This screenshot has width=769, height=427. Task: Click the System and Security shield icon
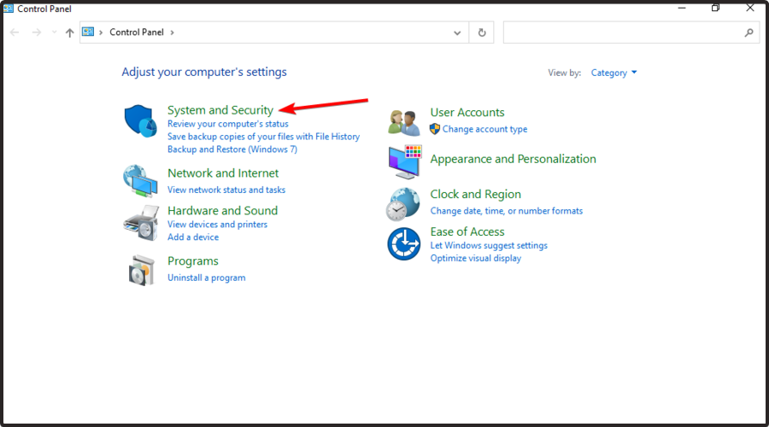[139, 122]
